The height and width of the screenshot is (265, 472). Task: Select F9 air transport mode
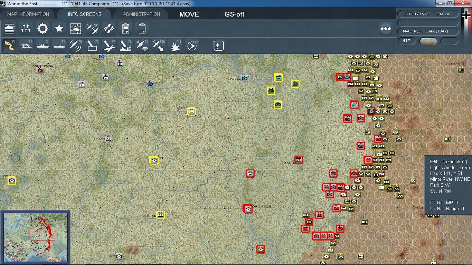(x=142, y=46)
